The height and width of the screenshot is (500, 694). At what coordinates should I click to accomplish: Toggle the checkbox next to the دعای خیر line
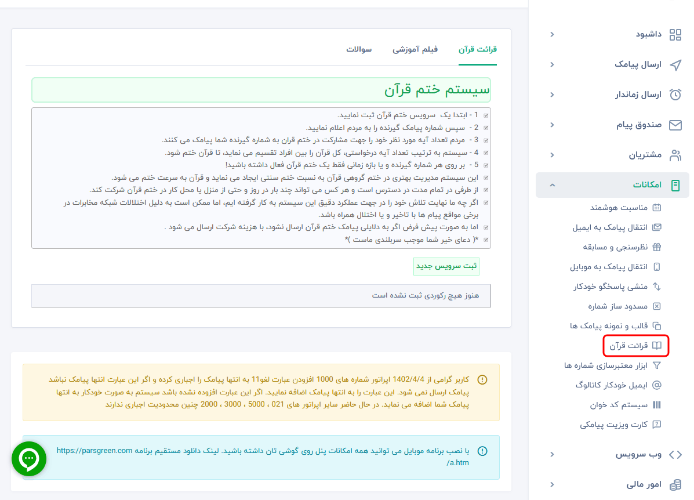coord(486,240)
